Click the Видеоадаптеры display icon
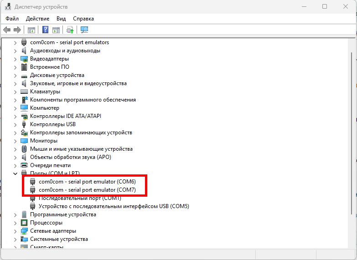Image resolution: width=357 pixels, height=260 pixels. 24,59
